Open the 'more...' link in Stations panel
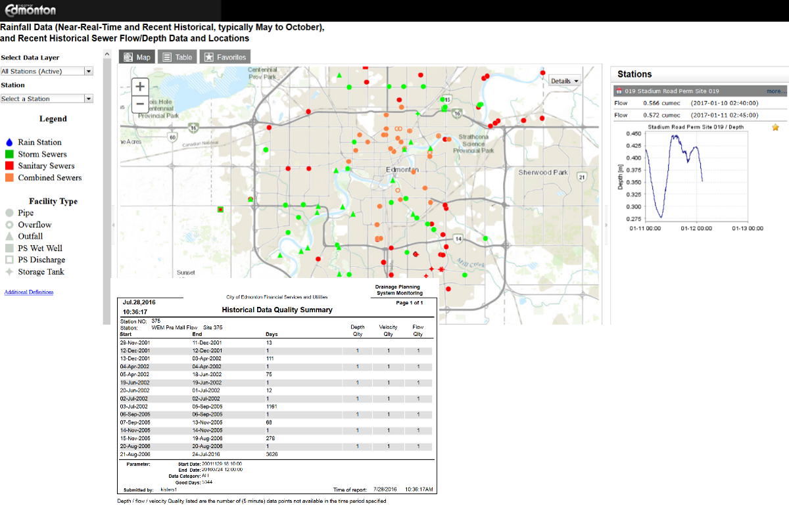The height and width of the screenshot is (506, 789). point(776,91)
